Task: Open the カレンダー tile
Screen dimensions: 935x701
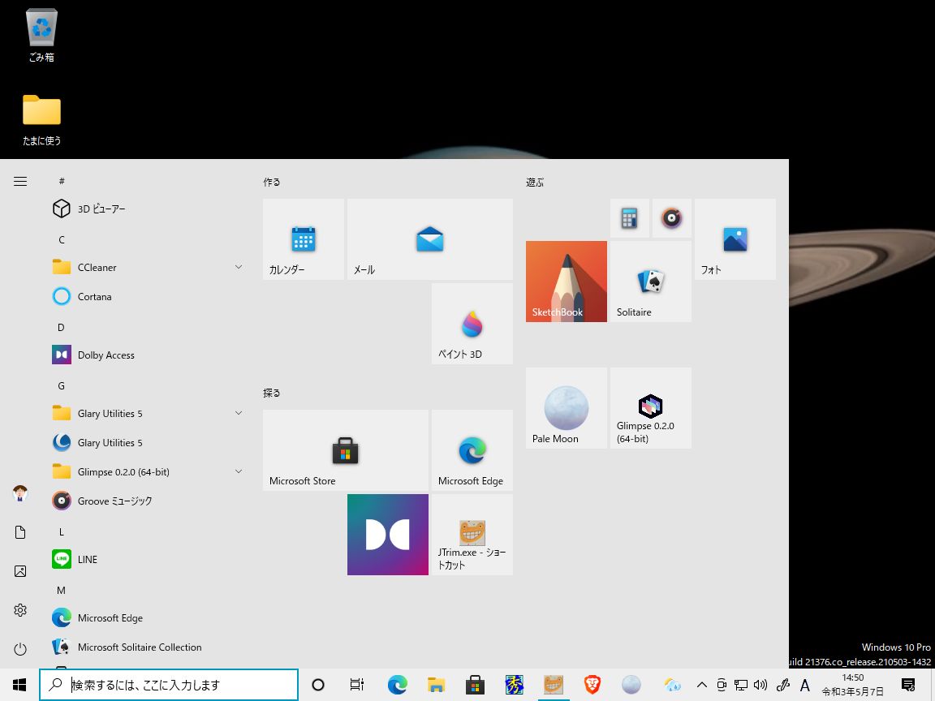Action: pos(304,239)
